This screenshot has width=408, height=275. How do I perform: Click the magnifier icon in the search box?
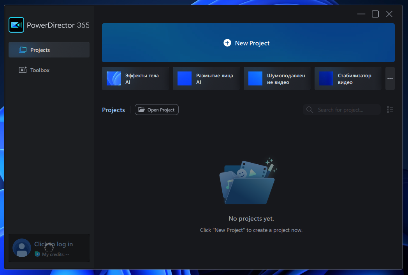point(310,110)
